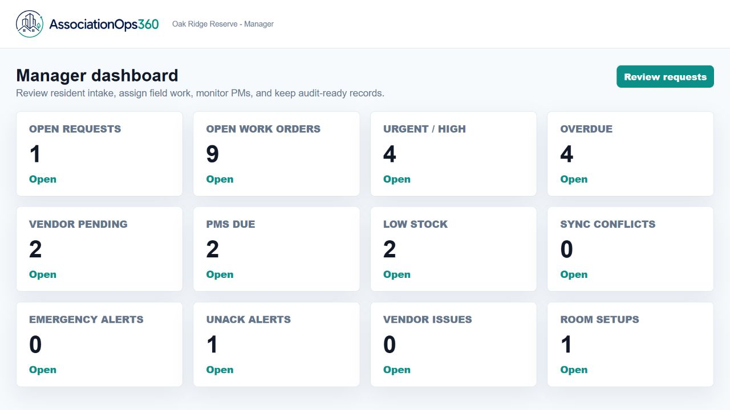Image resolution: width=730 pixels, height=410 pixels.
Task: Click the Open link under PMs Due
Action: [220, 274]
